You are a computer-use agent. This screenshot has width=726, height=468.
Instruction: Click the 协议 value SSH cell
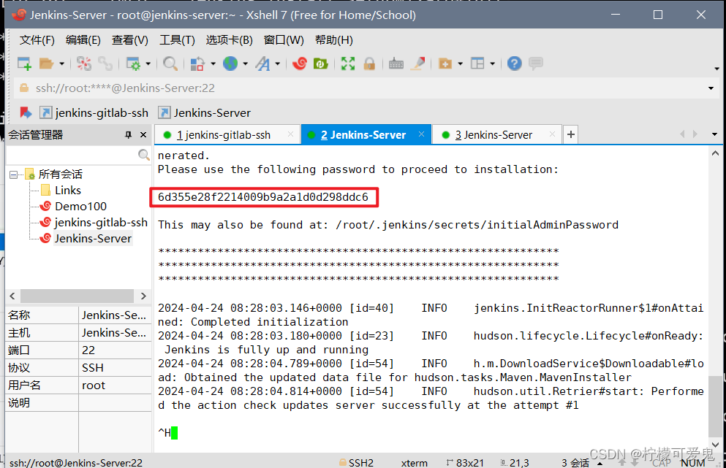coord(115,368)
